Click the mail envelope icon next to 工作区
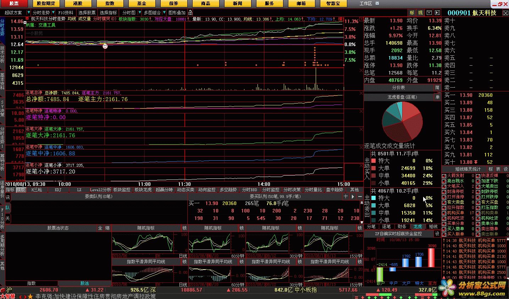This screenshot has width=509, height=299. point(377,3)
